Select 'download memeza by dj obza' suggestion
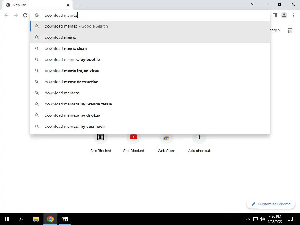 click(150, 115)
